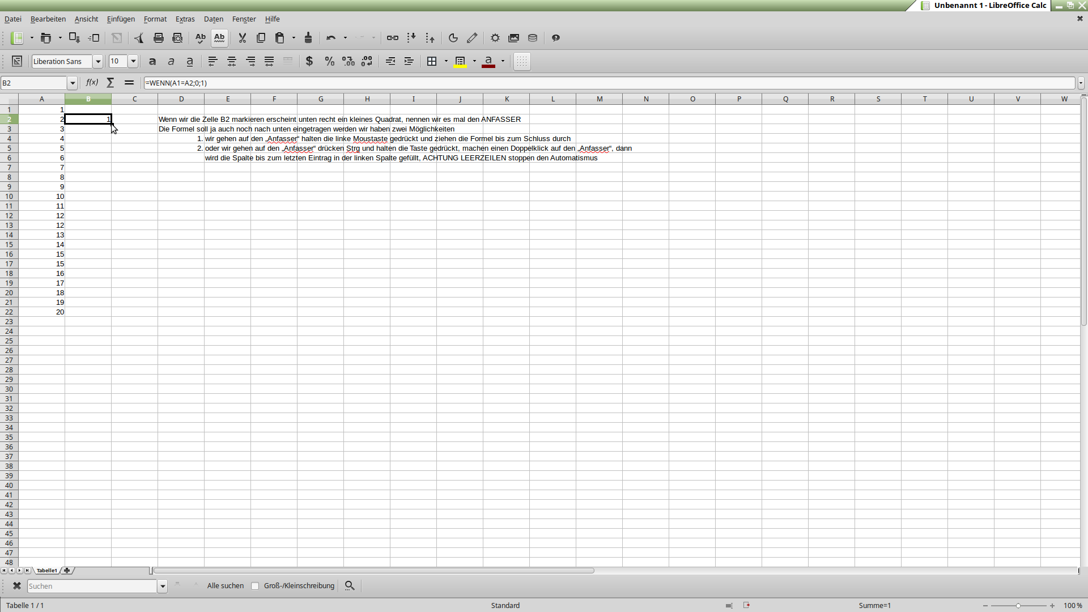1088x612 pixels.
Task: Expand the Name Box dropdown arrow
Action: pos(73,83)
